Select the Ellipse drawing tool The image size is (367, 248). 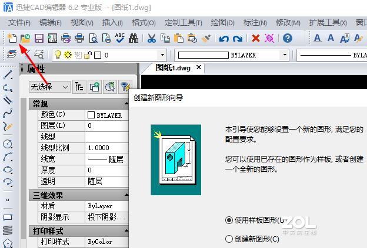[x=8, y=169]
